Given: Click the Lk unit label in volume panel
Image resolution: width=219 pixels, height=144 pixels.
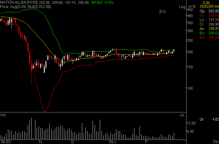Looking at the screenshot, I should coord(182,115).
